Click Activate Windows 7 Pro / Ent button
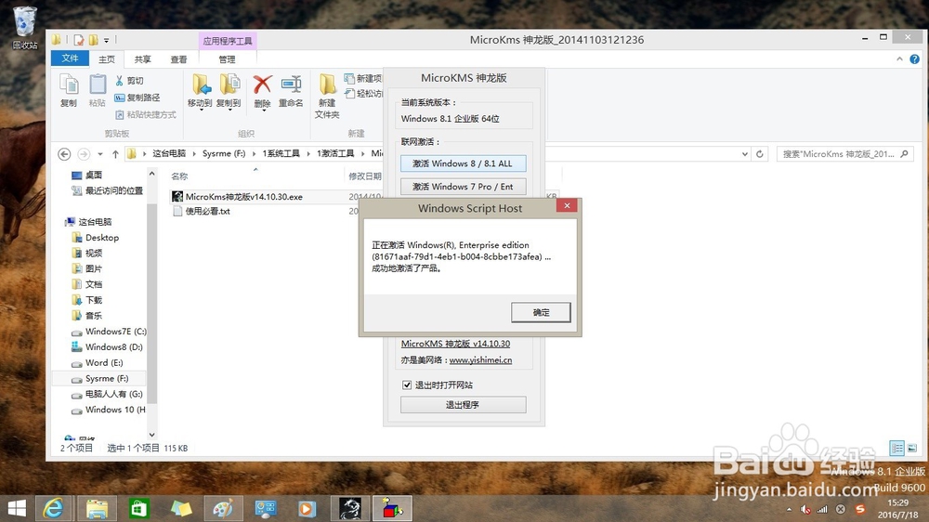 point(463,187)
